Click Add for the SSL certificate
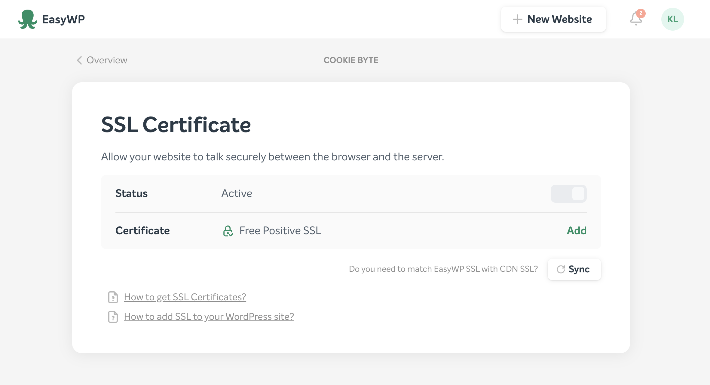The width and height of the screenshot is (710, 385). 576,231
